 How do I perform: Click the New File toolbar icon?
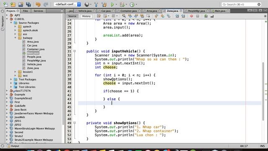(5, 5)
